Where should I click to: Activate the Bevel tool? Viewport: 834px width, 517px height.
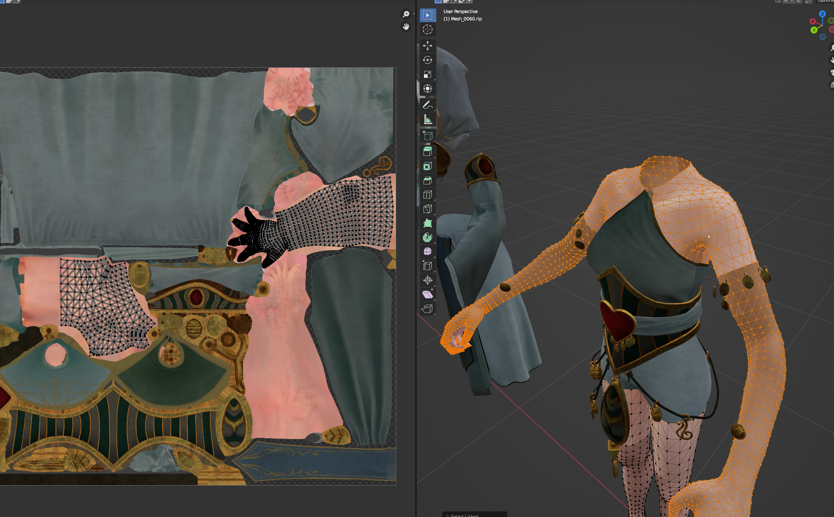coord(427,180)
